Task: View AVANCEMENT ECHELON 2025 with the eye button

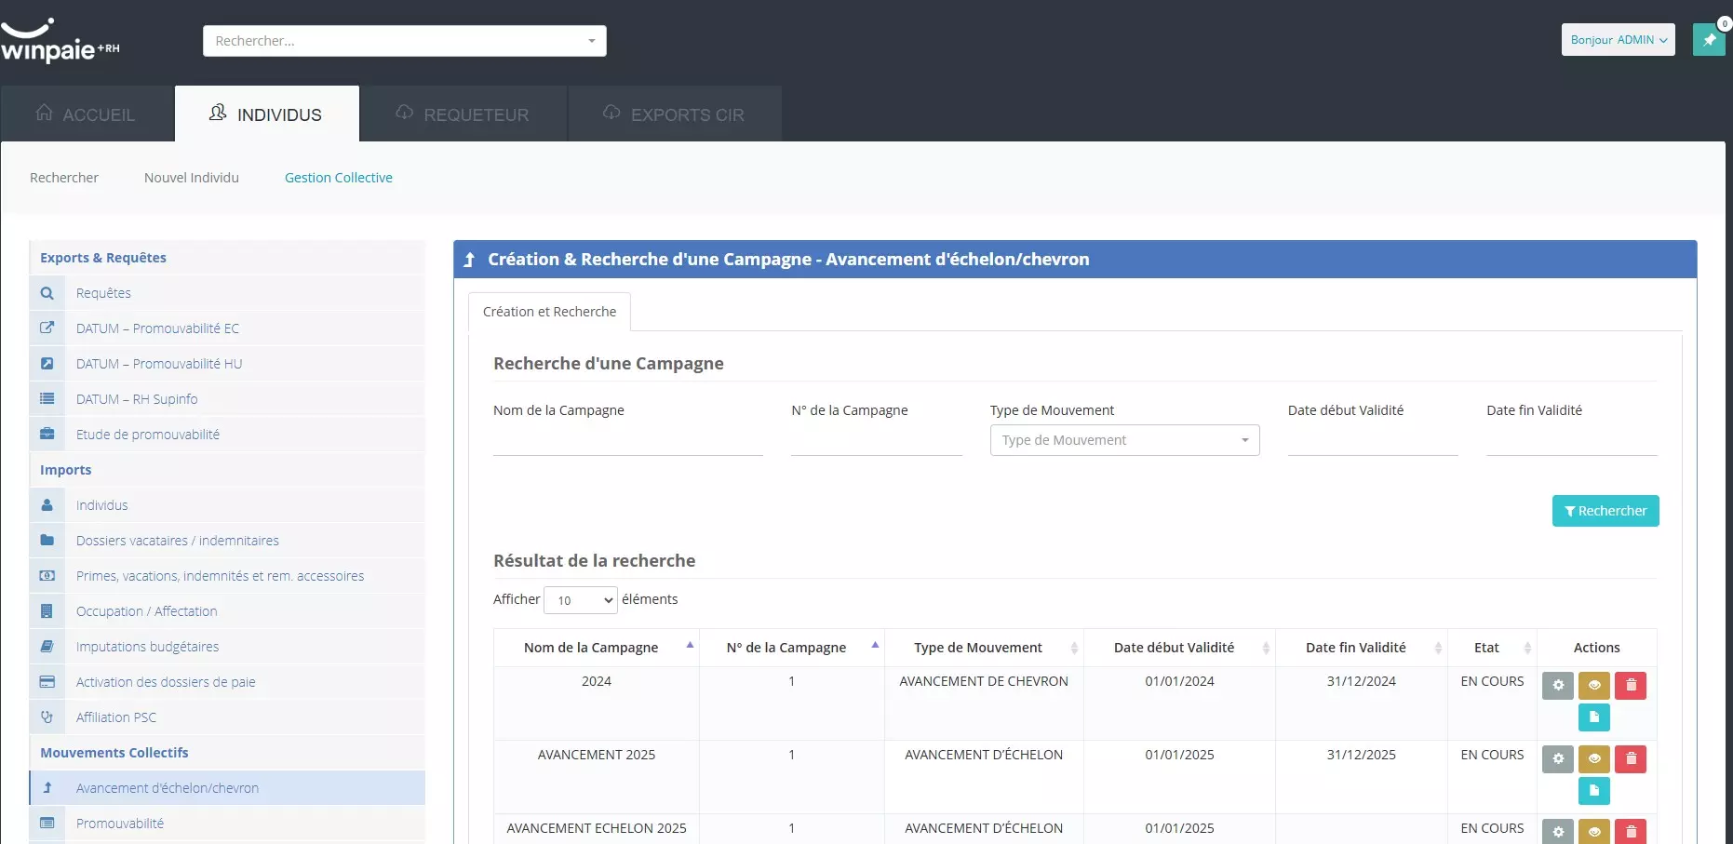Action: coord(1594,832)
